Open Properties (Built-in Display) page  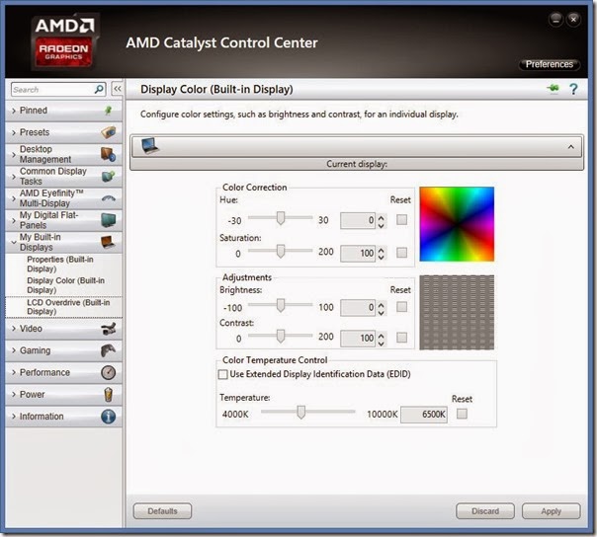point(60,264)
